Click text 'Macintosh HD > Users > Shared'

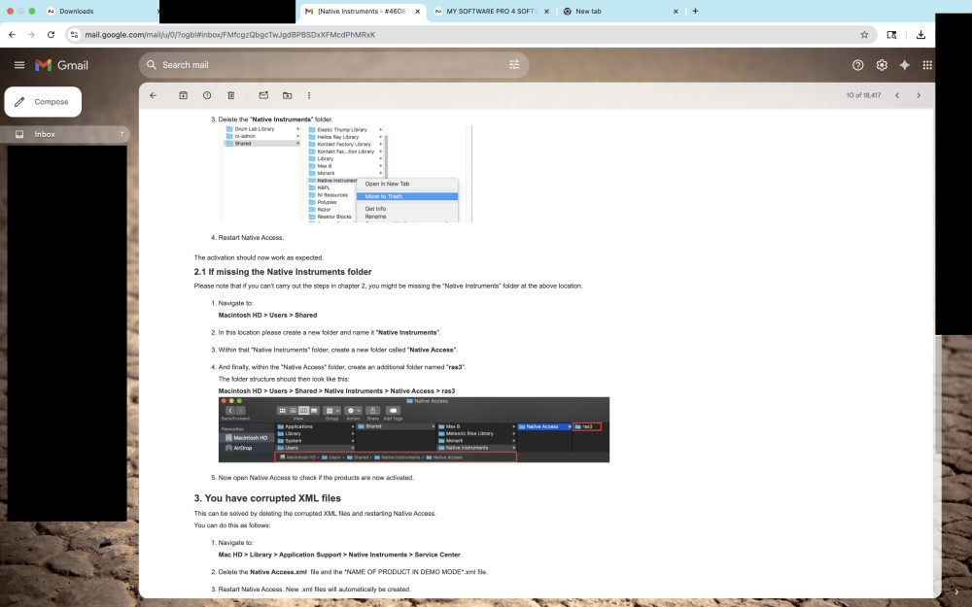point(267,316)
